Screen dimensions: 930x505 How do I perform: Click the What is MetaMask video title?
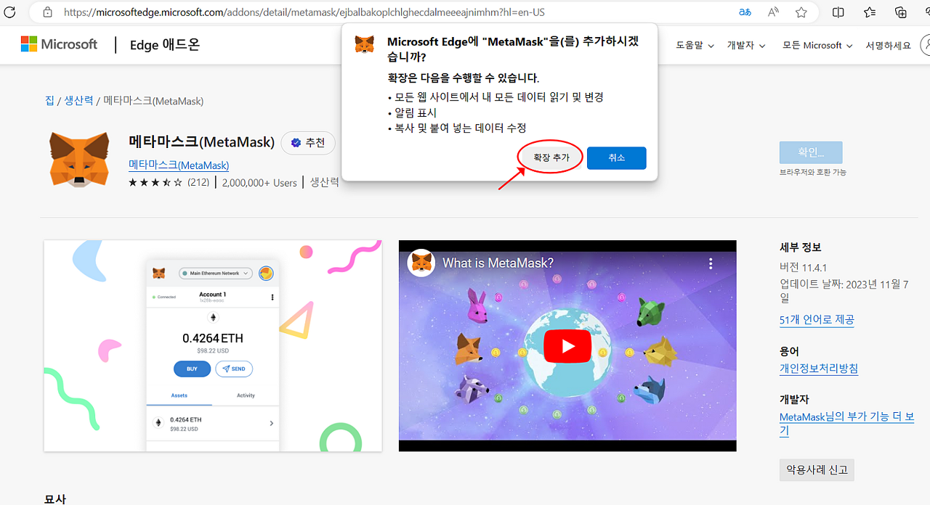[x=498, y=263]
